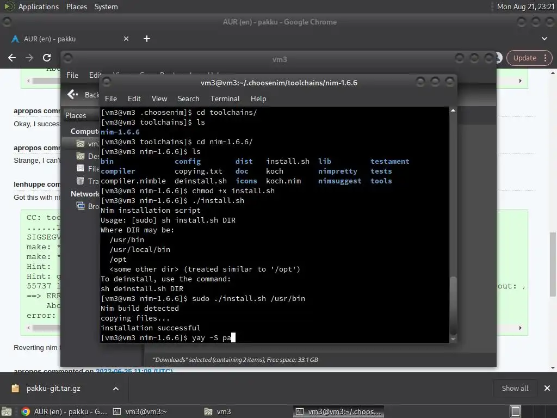Image resolution: width=557 pixels, height=418 pixels.
Task: Open the file manager File menu
Action: click(72, 75)
